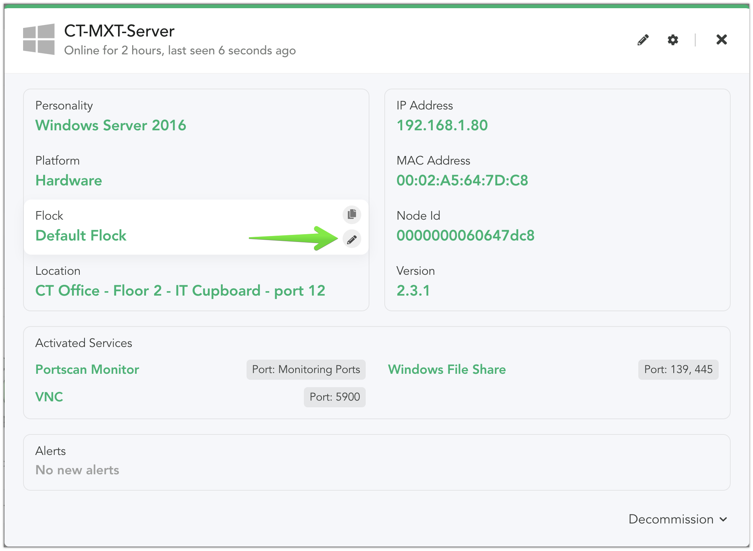The height and width of the screenshot is (551, 753).
Task: Open the VNC service
Action: [x=49, y=397]
